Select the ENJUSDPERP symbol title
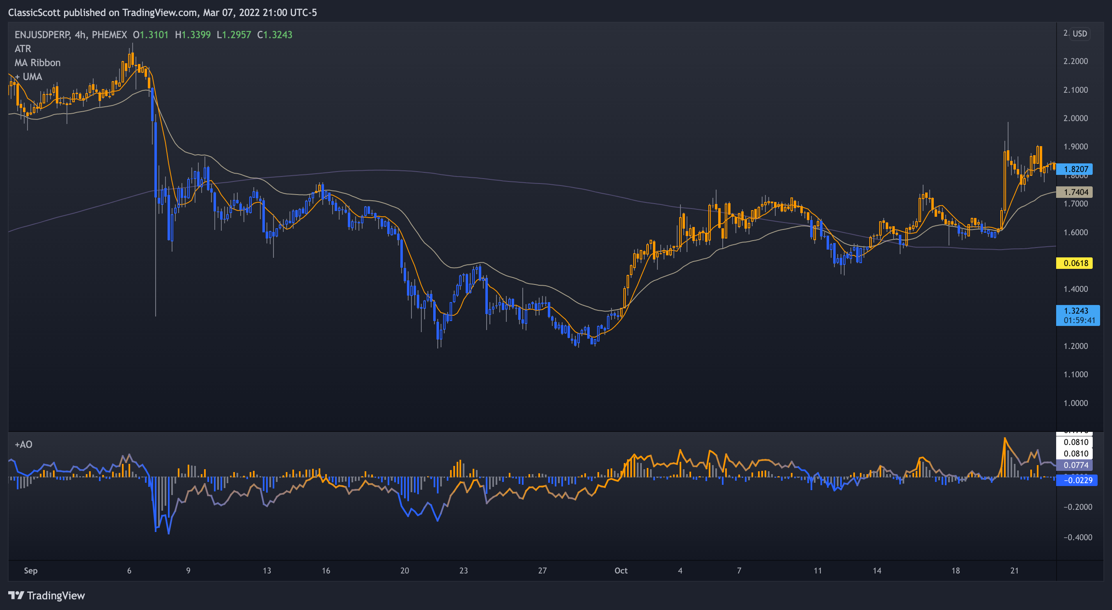The image size is (1112, 610). [x=42, y=34]
